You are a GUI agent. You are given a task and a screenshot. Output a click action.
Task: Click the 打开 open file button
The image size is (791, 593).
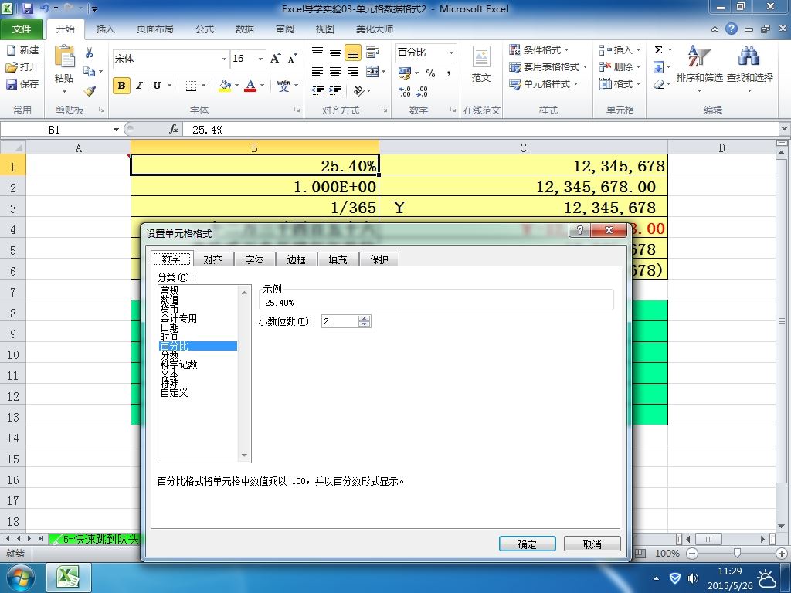[x=22, y=66]
